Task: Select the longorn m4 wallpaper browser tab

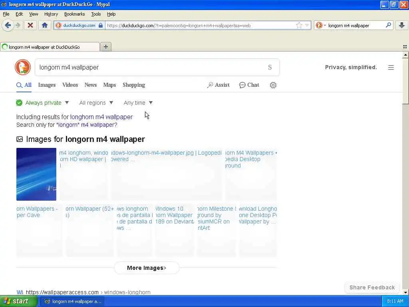Action: 50,47
